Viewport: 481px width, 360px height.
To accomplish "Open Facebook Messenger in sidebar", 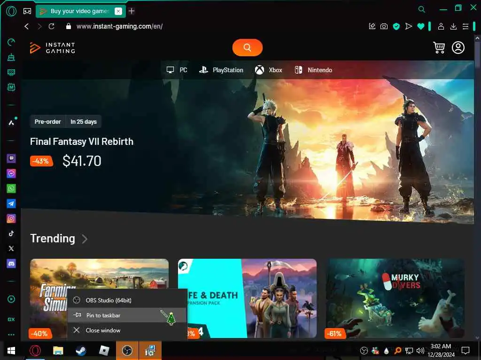I will coord(11,173).
